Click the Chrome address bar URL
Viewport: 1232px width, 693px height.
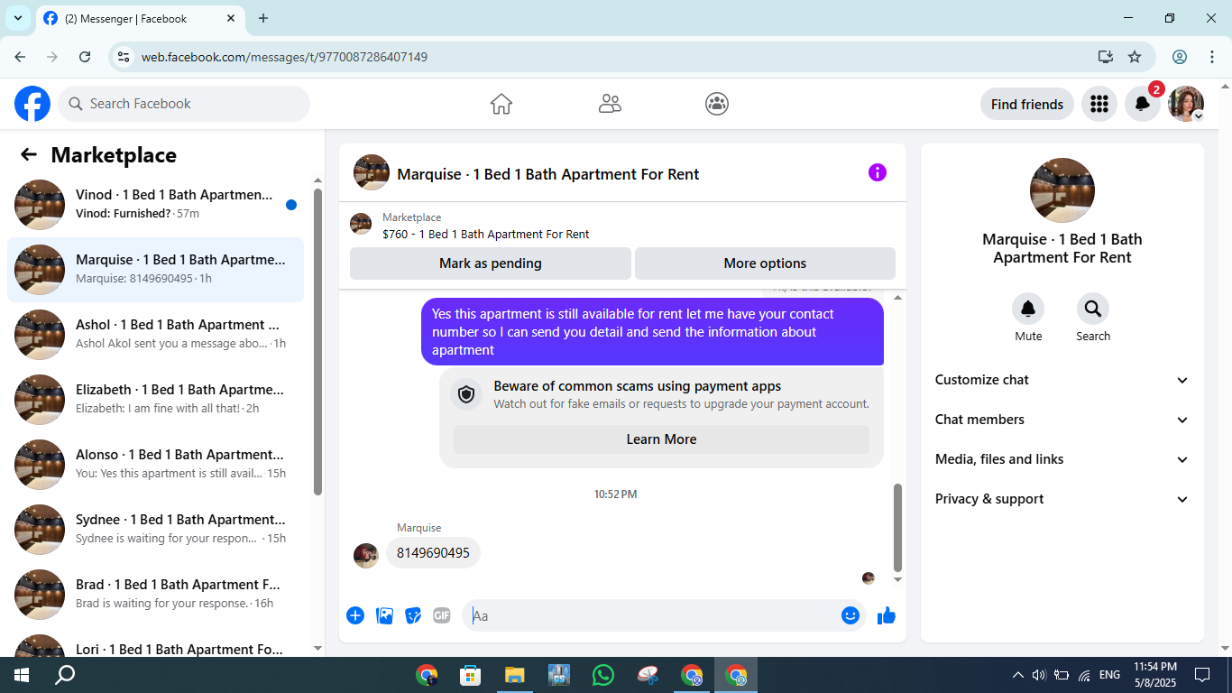tap(284, 57)
